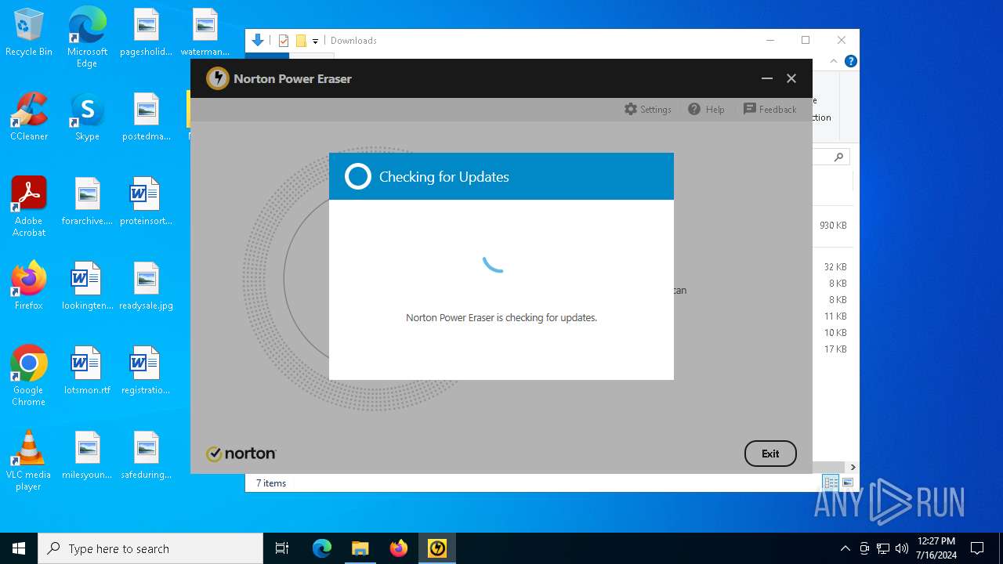Image resolution: width=1003 pixels, height=564 pixels.
Task: Open Task View from the taskbar
Action: (x=282, y=548)
